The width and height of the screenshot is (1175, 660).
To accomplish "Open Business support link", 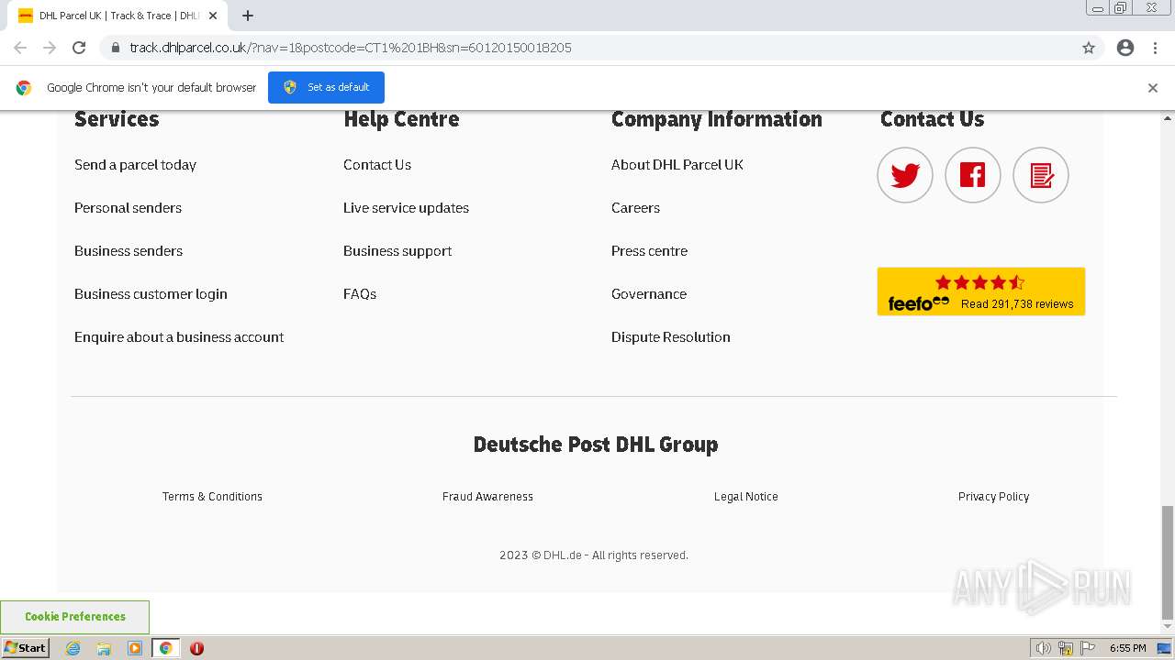I will point(397,251).
